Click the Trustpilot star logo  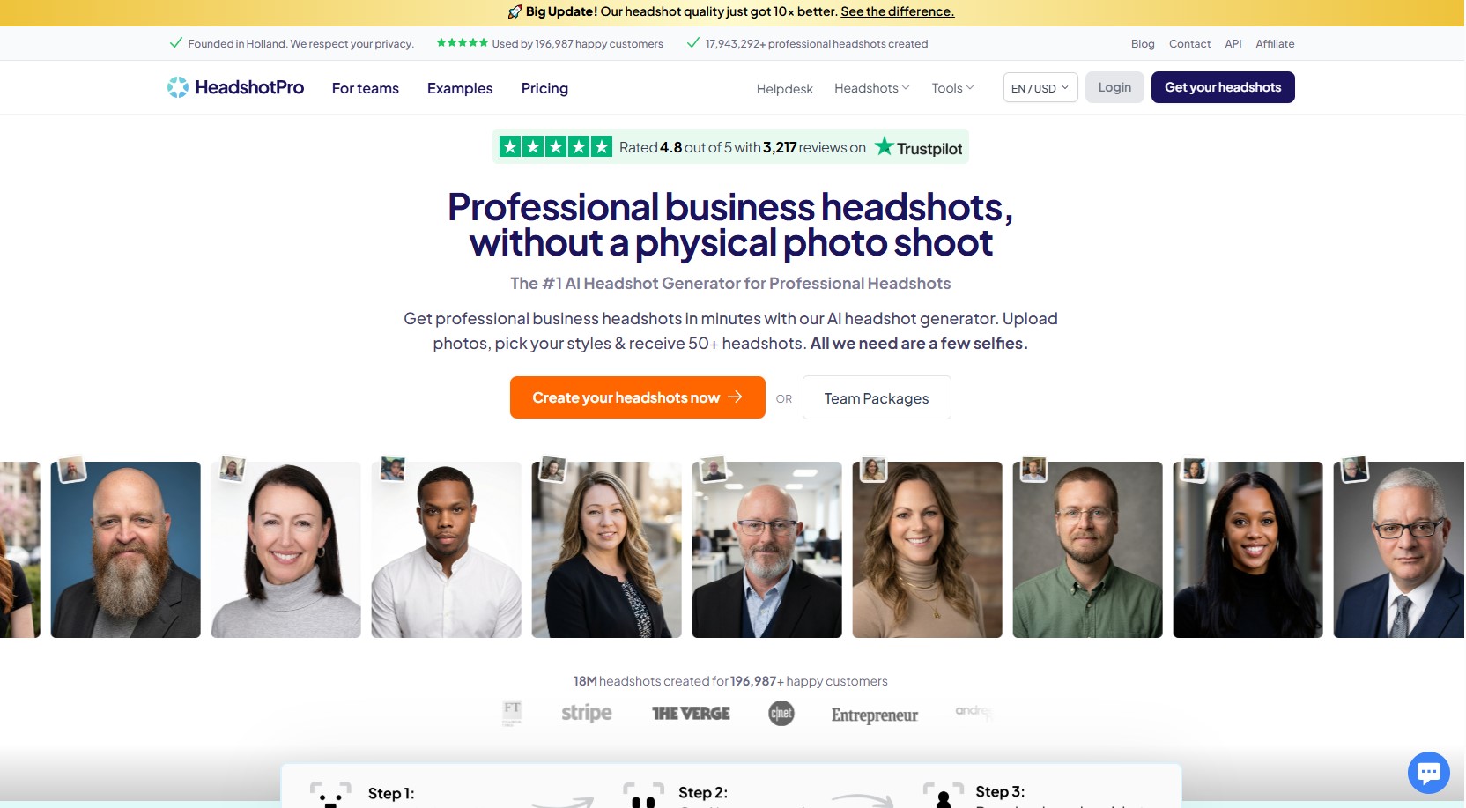[884, 147]
